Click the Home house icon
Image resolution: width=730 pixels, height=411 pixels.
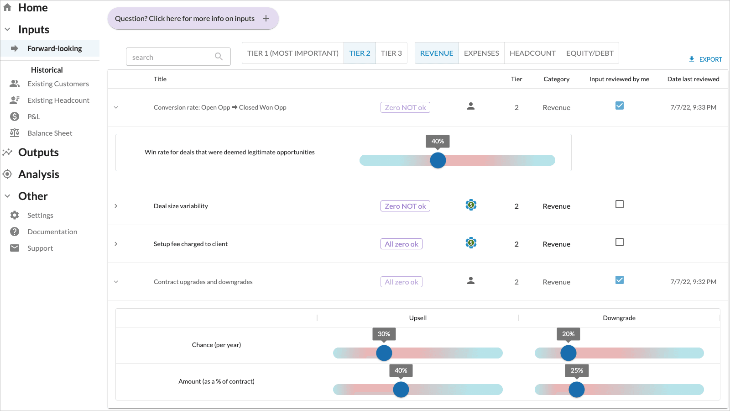click(x=7, y=7)
